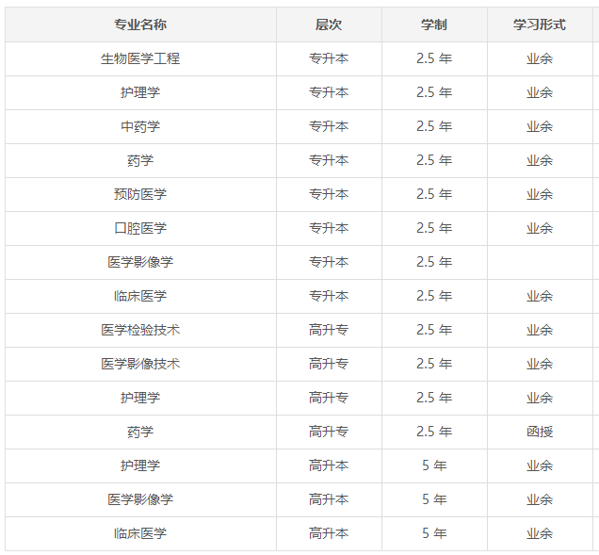Choose the 预防医学 major cell
Viewport: 599px width, 555px height.
140,194
